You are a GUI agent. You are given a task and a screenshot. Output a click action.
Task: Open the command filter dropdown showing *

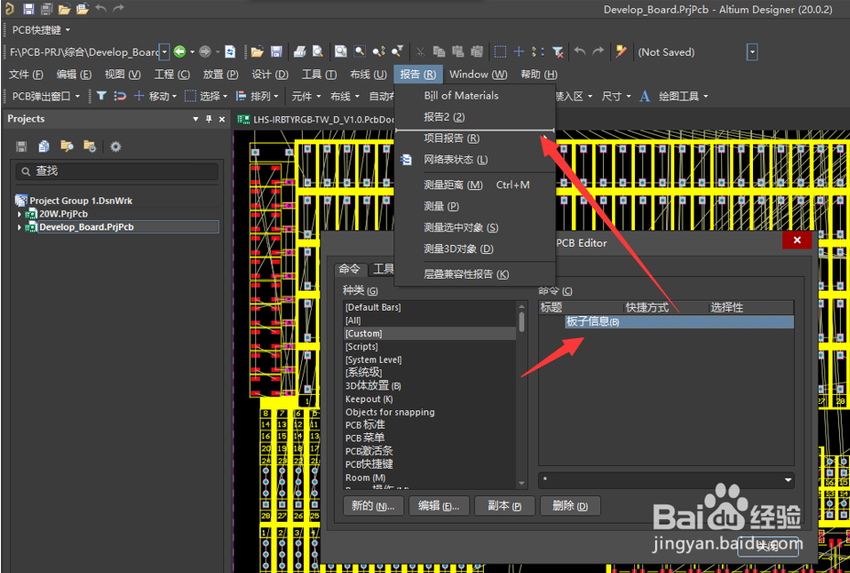click(x=788, y=481)
